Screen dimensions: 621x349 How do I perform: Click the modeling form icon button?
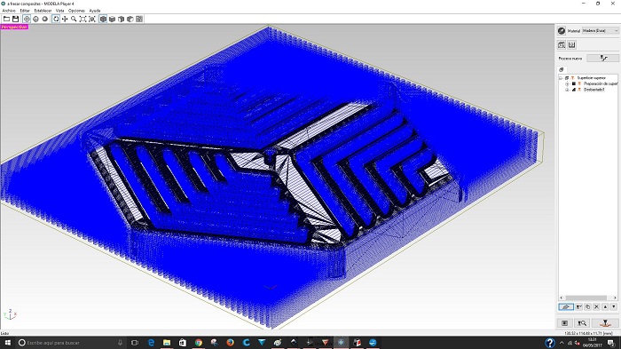(x=571, y=44)
